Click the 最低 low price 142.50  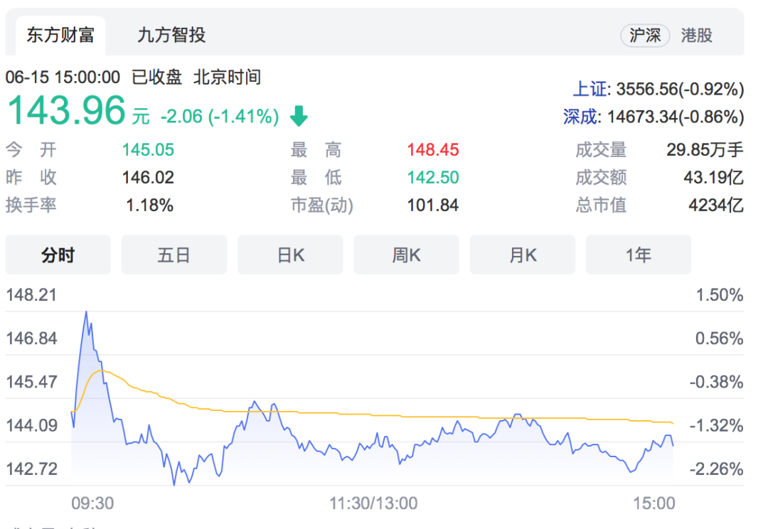(x=432, y=178)
